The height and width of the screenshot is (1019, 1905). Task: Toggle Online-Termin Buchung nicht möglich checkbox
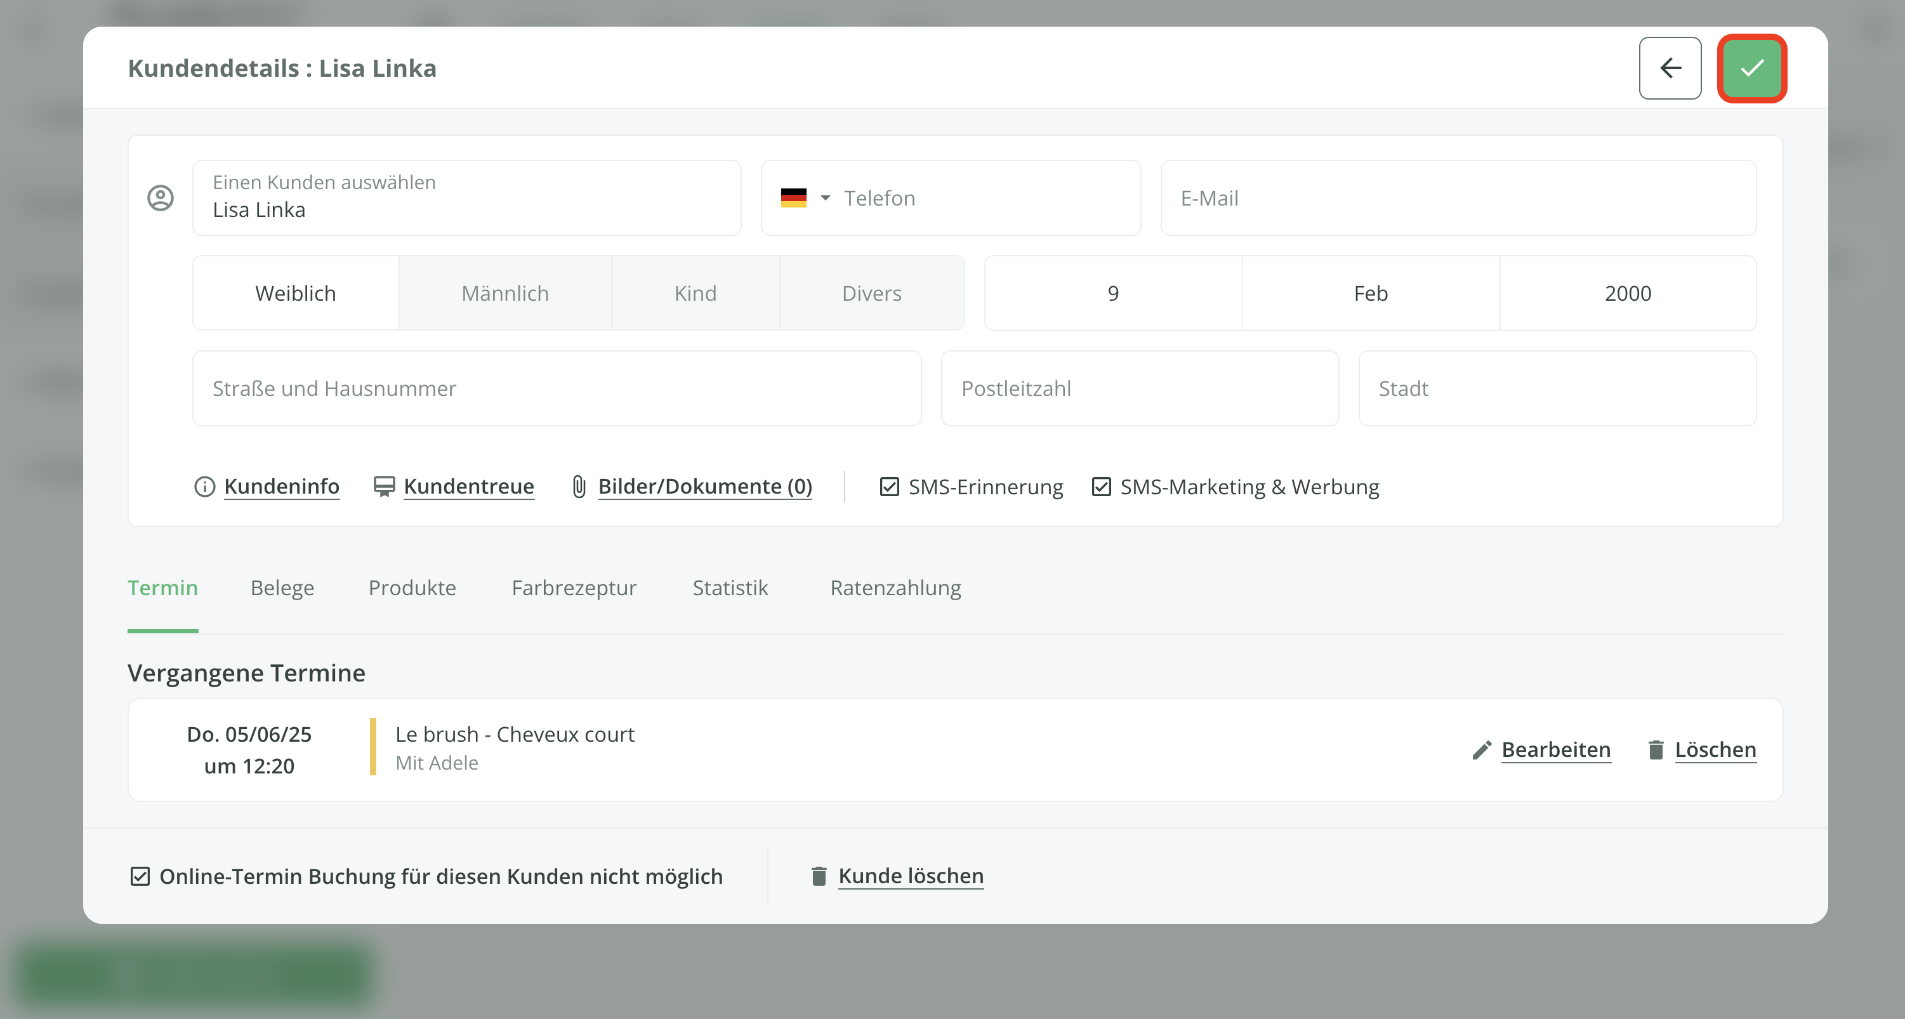tap(140, 876)
